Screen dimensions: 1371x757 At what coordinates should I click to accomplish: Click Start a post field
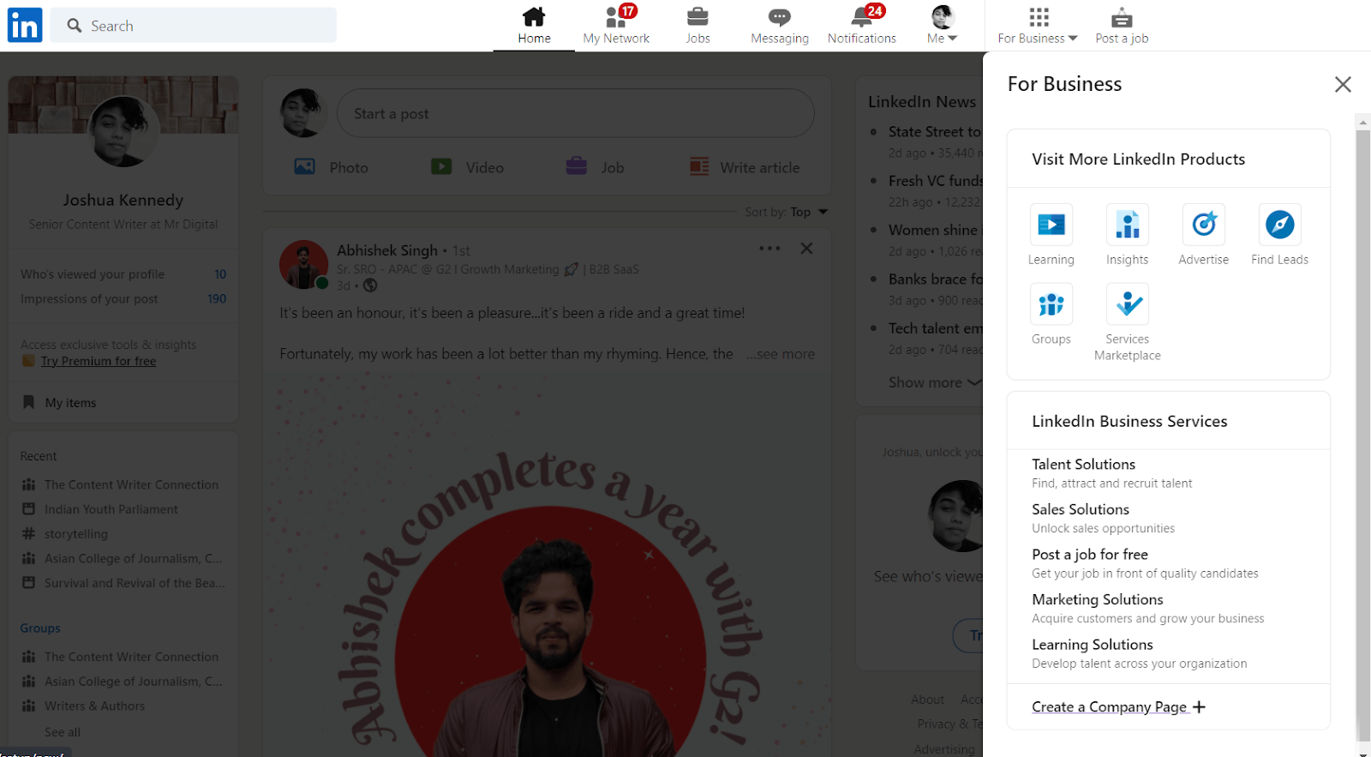[x=576, y=113]
